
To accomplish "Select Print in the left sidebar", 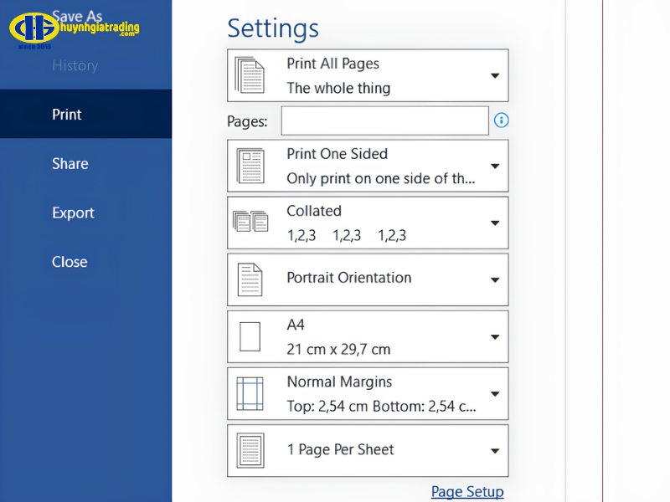I will 67,115.
